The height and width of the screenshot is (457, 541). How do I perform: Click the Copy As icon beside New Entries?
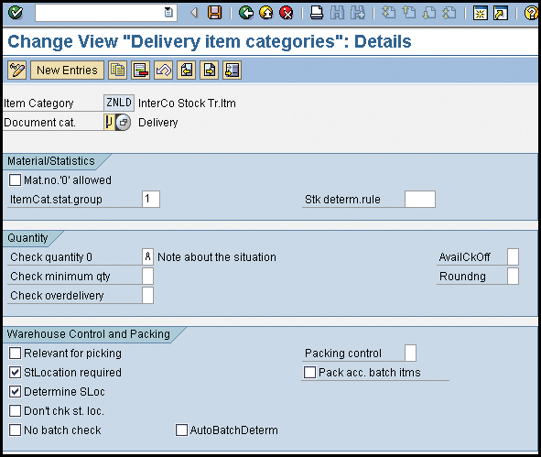click(118, 71)
